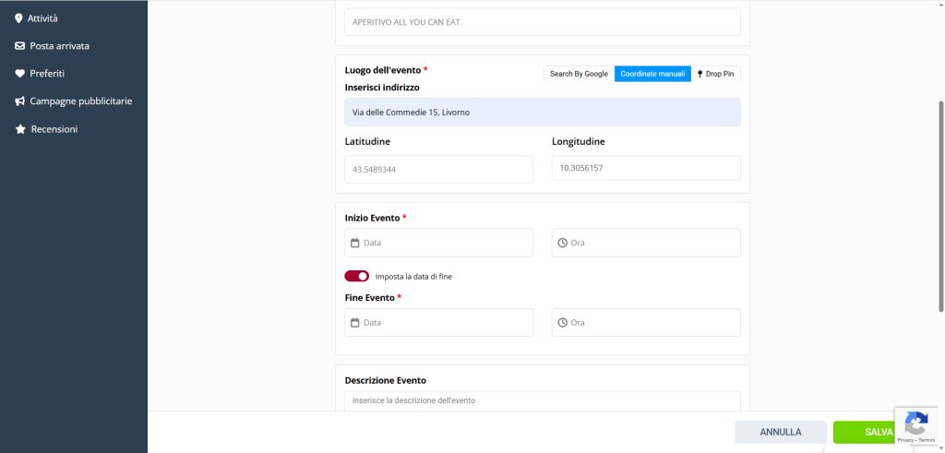Image resolution: width=945 pixels, height=453 pixels.
Task: Click calendar icon in Fine Evento date
Action: (x=354, y=323)
